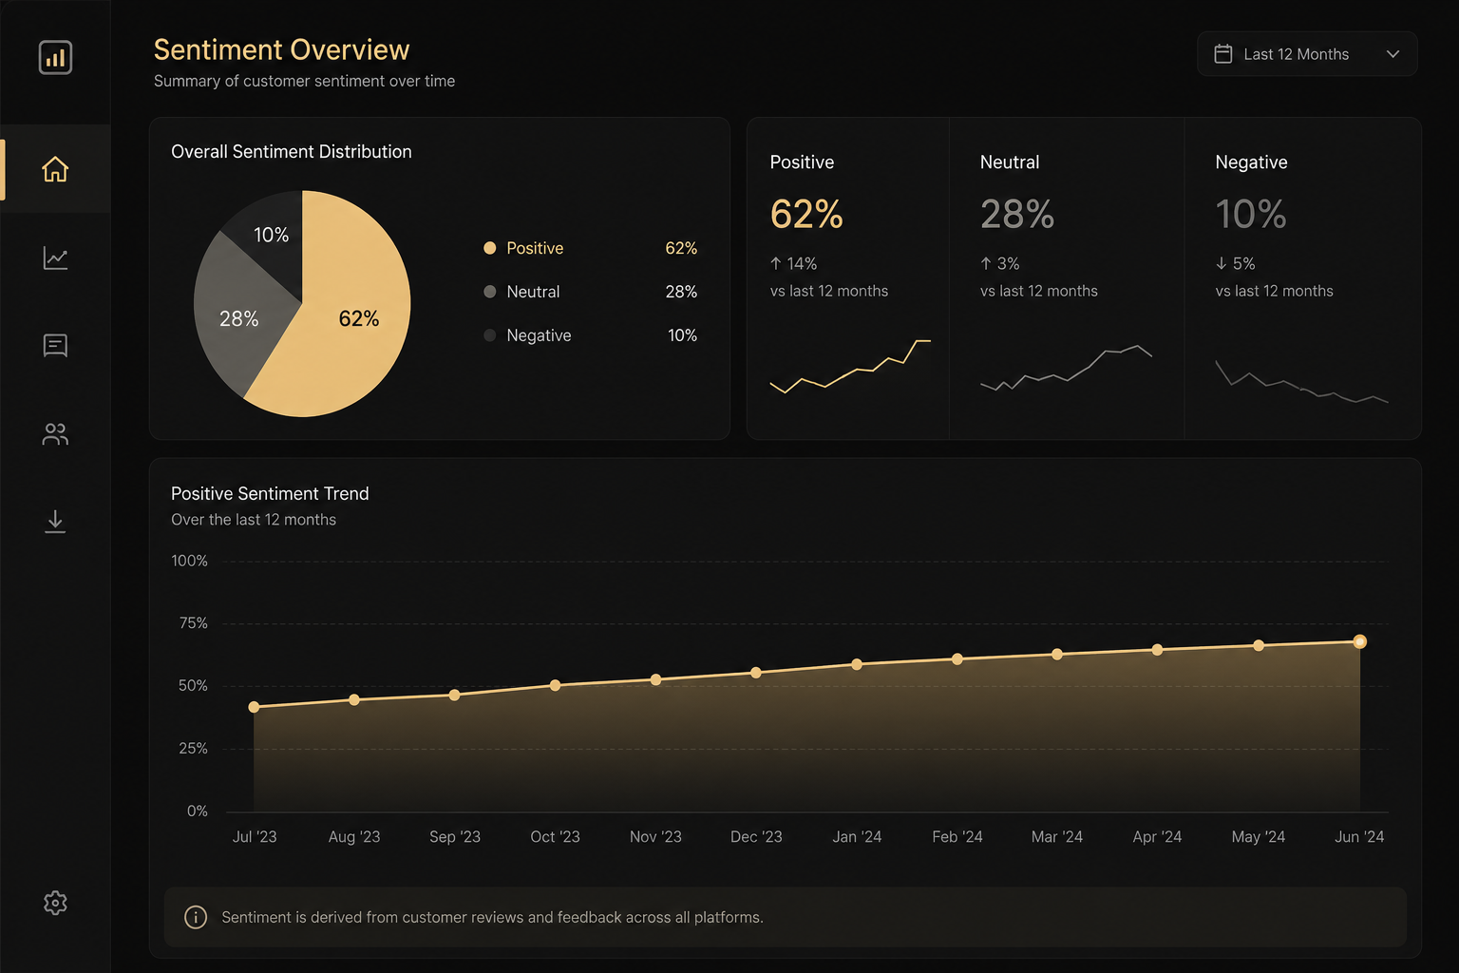
Task: Select the Jul '23 data point
Action: [254, 707]
